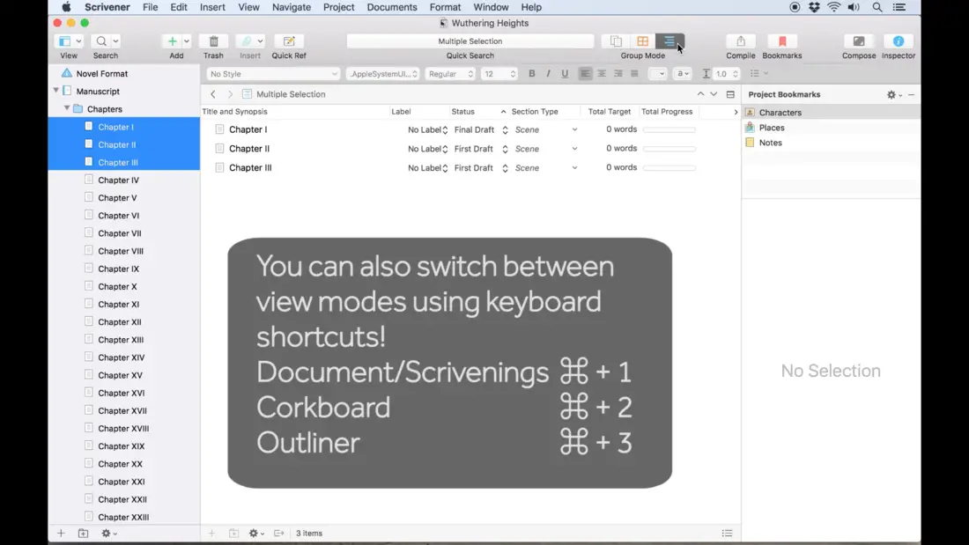The height and width of the screenshot is (545, 969).
Task: Go forward in editor history arrow
Action: 230,94
